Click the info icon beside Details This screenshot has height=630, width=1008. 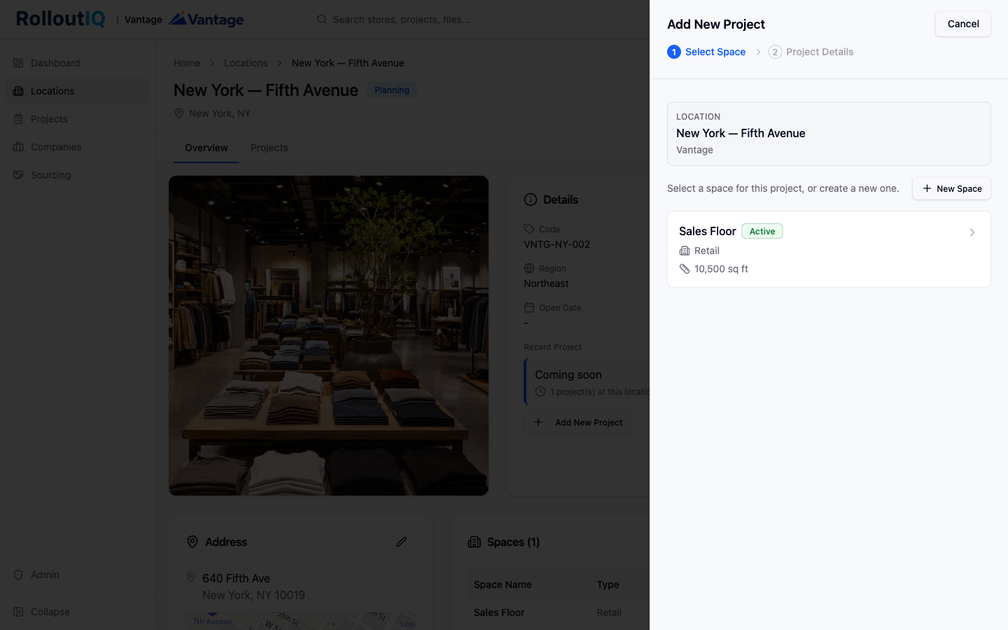coord(531,199)
